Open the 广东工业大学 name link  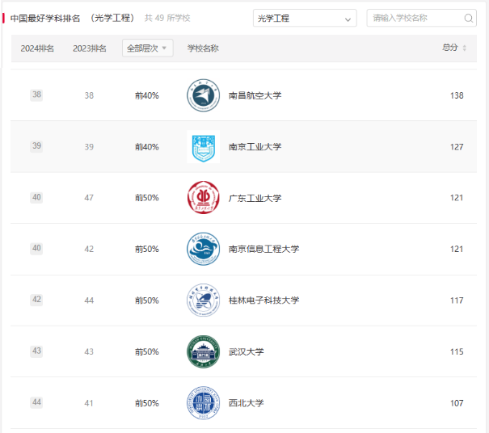[x=255, y=198]
